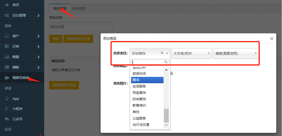Screen dimensions: 282x136
Task: Click the 视频号组件开通 button
Action: click(78, 39)
